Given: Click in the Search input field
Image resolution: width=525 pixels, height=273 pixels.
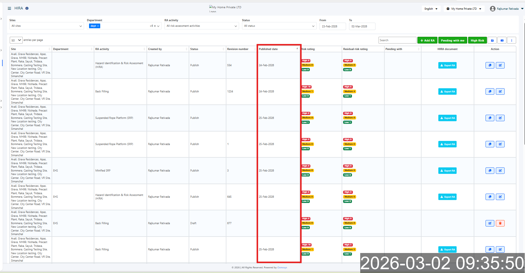Looking at the screenshot, I should click(397, 40).
